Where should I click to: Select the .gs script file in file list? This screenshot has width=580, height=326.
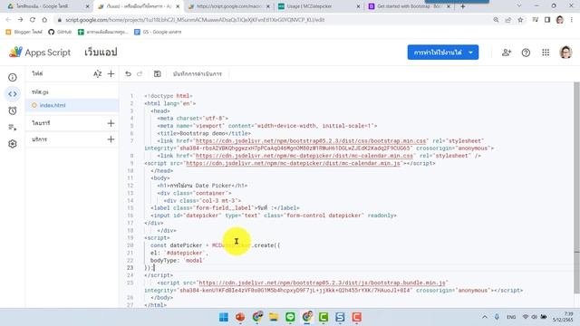click(72, 92)
